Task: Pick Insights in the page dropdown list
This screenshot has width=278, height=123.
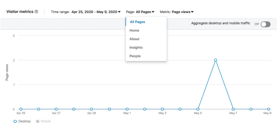Action: (x=136, y=47)
